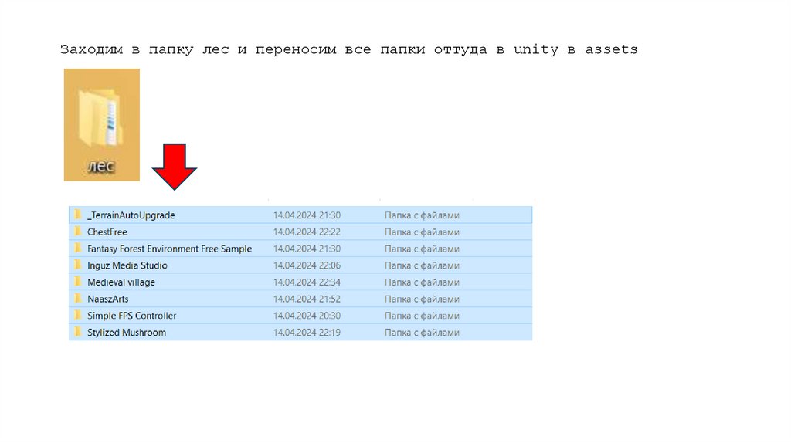Click the Medieval village folder icon
This screenshot has width=791, height=443.
coord(78,282)
